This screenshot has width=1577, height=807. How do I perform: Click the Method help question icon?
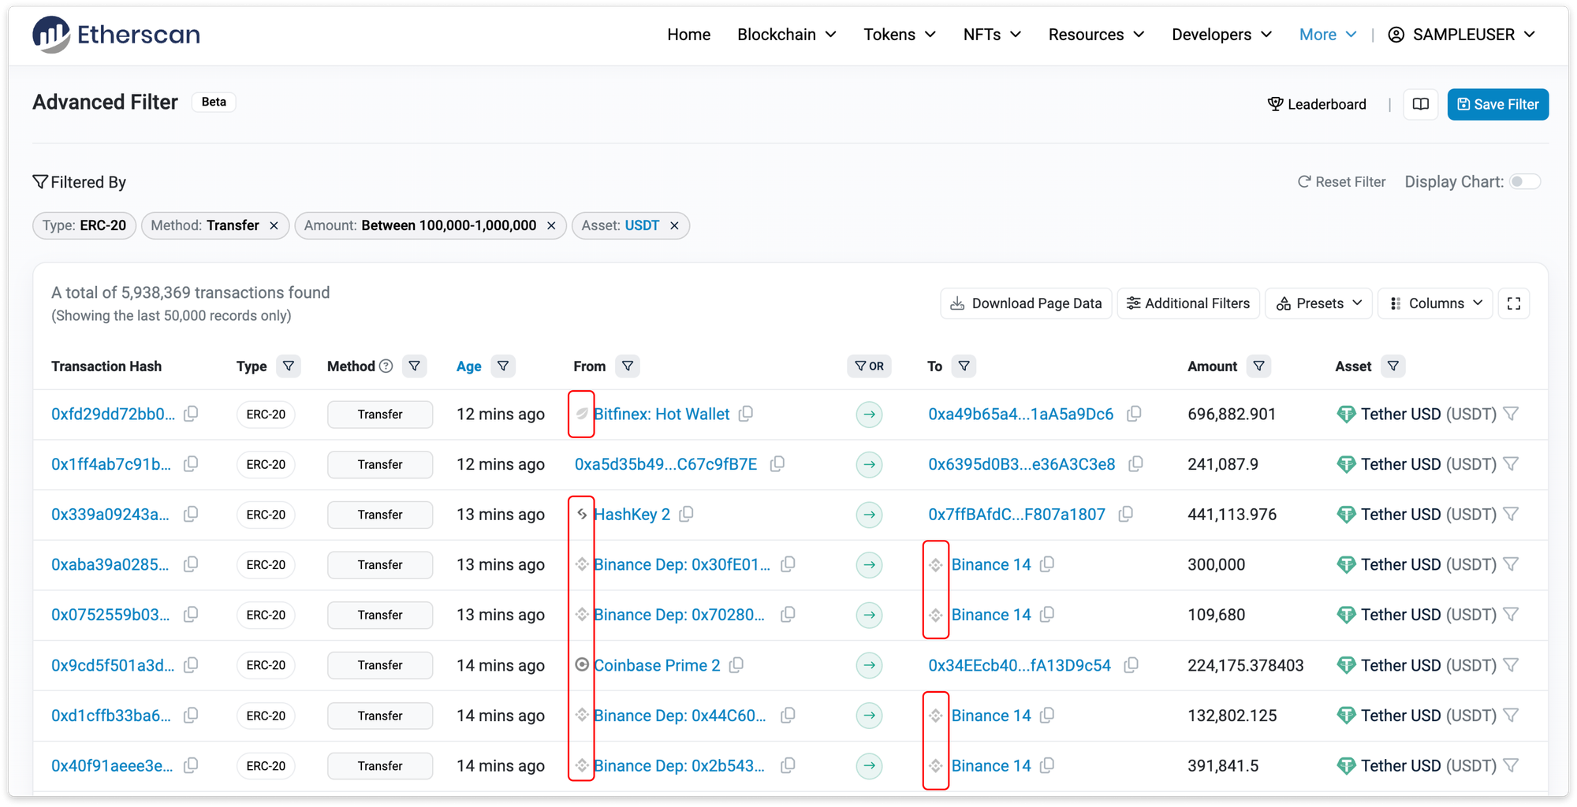(386, 366)
